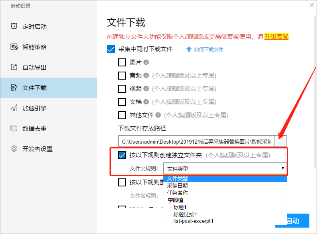The width and height of the screenshot is (317, 234).
Task: Uncheck 采集中同时下载文件 checkbox
Action: click(111, 49)
